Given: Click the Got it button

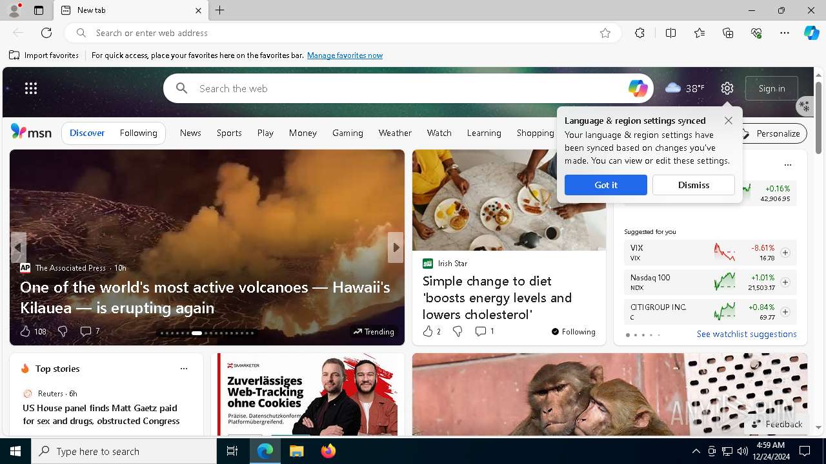Looking at the screenshot, I should click(x=606, y=185).
